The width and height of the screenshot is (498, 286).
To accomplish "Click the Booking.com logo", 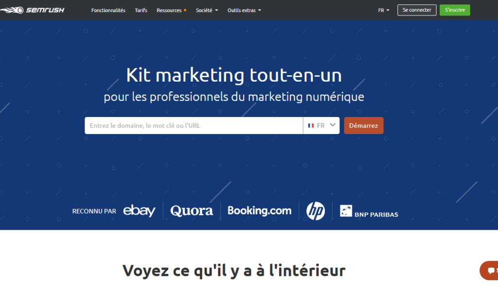I will point(260,211).
